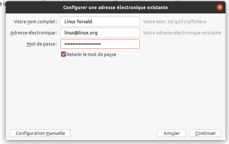Open Configuration manuelle
Screen dimensions: 229x144
(40, 133)
